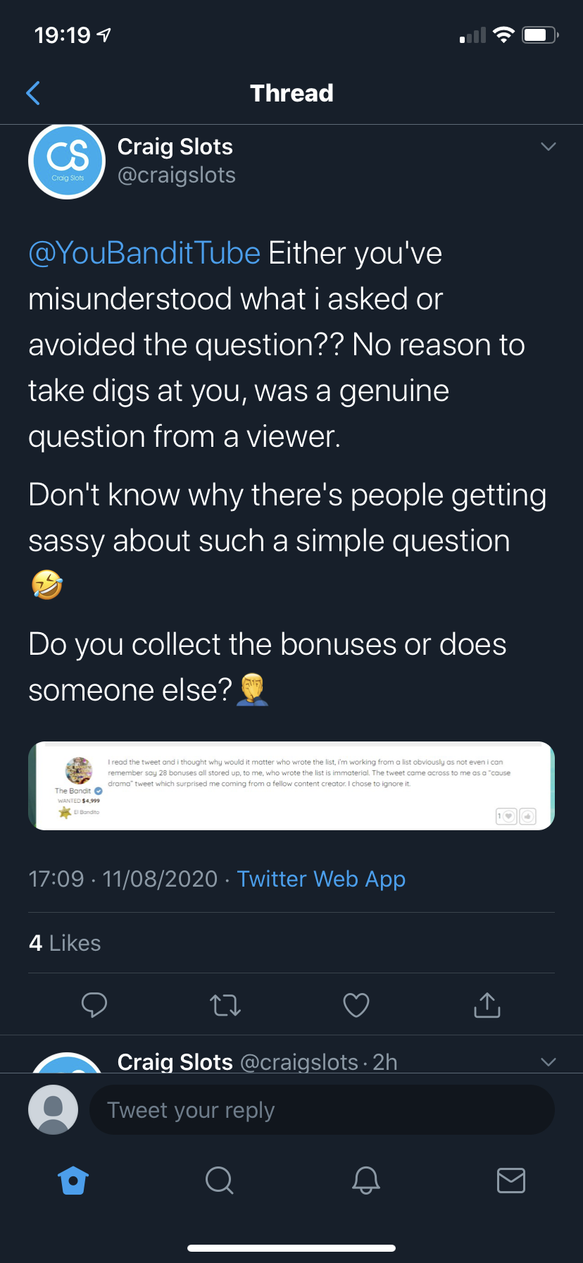Open the Notifications bell tab
Image resolution: width=583 pixels, height=1263 pixels.
tap(365, 1180)
